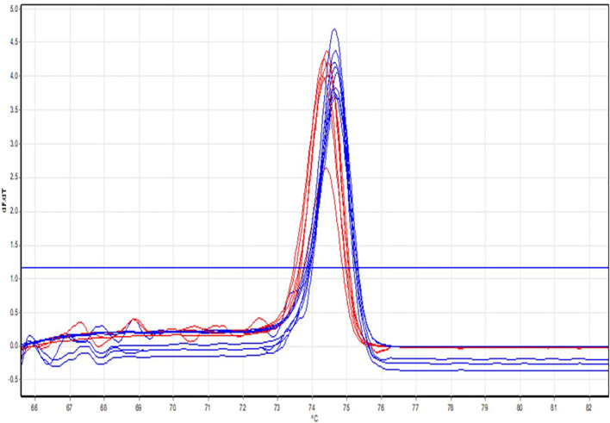610x423 pixels.
Task: Click the horizontal blue threshold line
Action: [315, 268]
